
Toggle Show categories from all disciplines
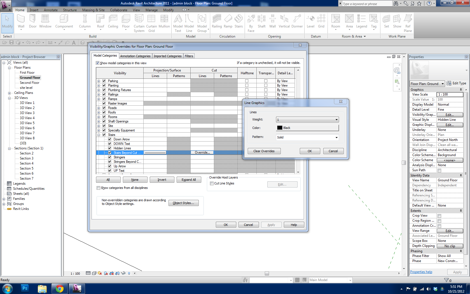coord(98,188)
